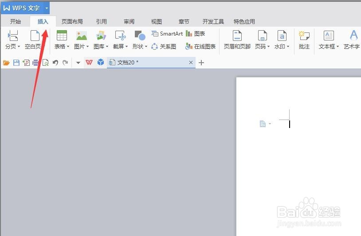
Task: Expand the 文本框 dropdown arrow
Action: coord(338,47)
